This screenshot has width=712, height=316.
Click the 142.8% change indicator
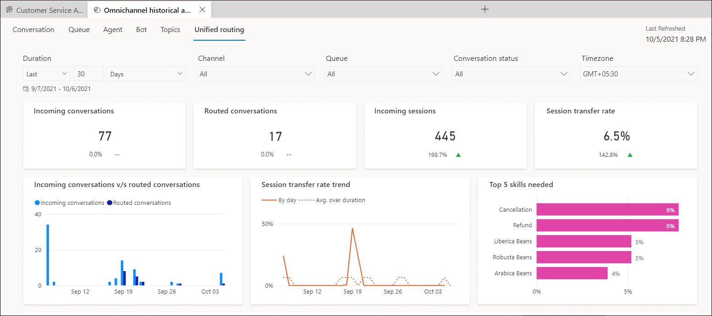pyautogui.click(x=608, y=155)
